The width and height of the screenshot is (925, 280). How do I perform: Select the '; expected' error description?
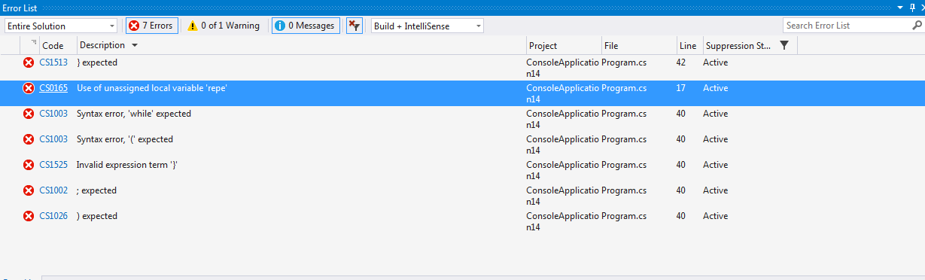click(x=96, y=190)
